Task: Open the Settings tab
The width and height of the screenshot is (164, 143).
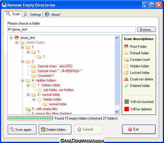Action: pos(32,14)
